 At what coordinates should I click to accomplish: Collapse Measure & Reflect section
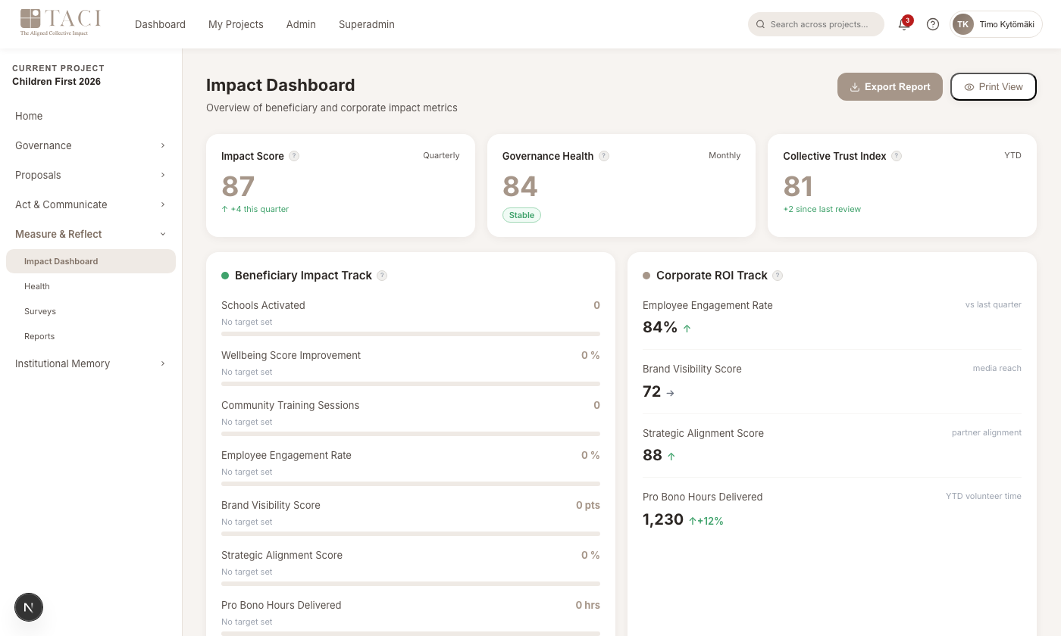91,234
